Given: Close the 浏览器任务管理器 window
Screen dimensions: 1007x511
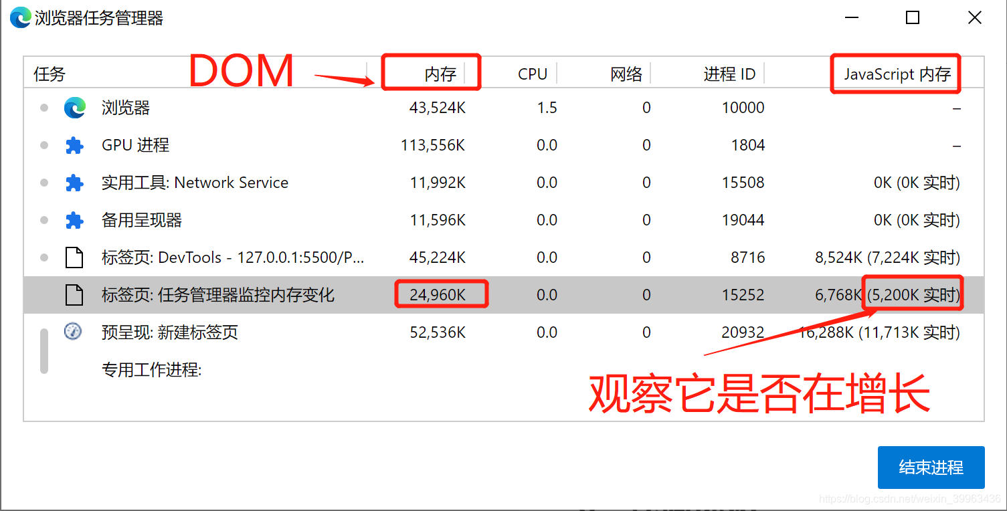Looking at the screenshot, I should 975,18.
